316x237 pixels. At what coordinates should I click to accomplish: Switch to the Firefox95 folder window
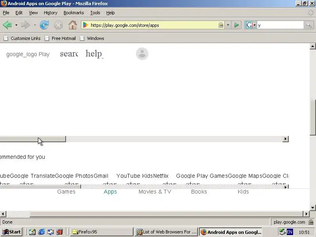pos(102,232)
